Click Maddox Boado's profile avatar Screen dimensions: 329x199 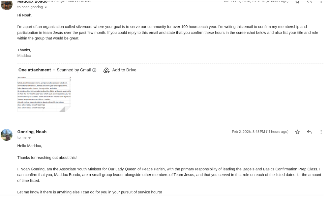point(7,5)
